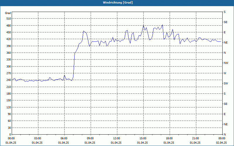Click the 450 y-axis value

9,32
